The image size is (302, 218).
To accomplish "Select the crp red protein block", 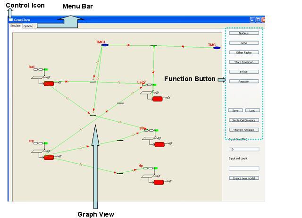I will [x=48, y=157].
